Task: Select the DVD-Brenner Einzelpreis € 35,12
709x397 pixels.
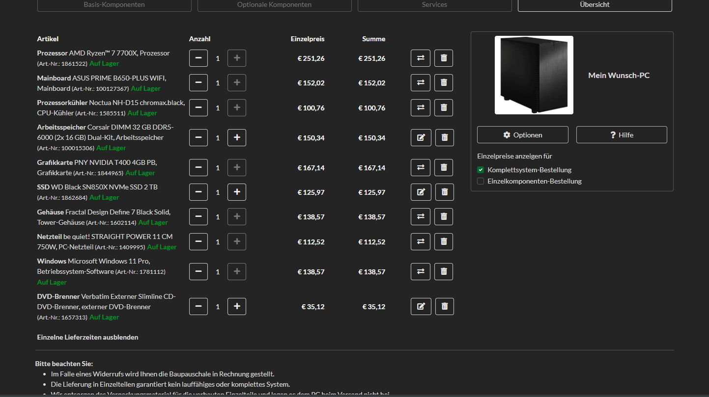Action: (313, 307)
